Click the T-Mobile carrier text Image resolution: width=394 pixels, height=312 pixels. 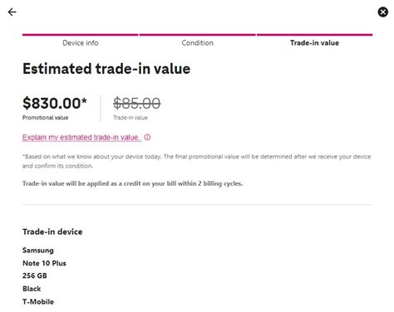pos(38,301)
